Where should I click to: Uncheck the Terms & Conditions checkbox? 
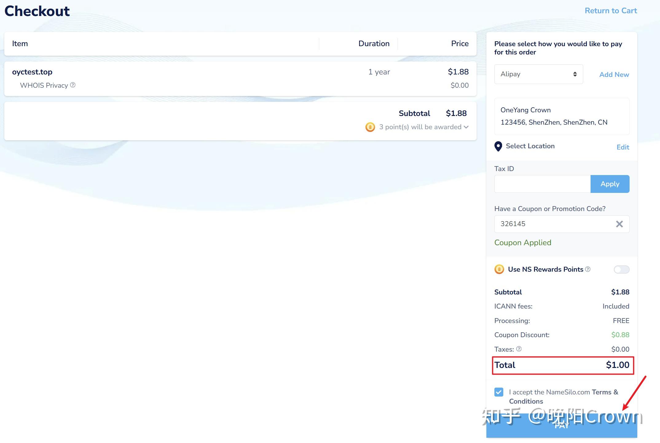point(499,392)
